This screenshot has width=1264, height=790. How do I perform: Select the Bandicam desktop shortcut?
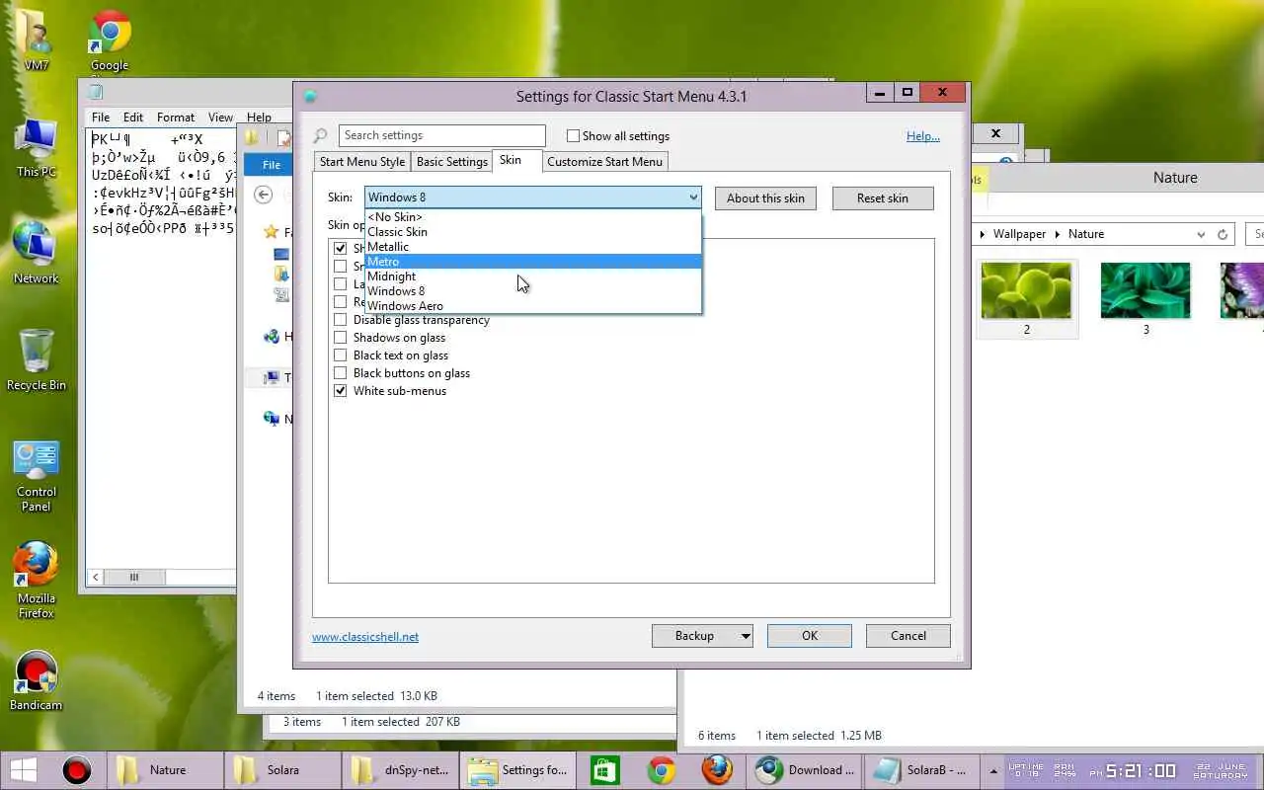click(37, 680)
